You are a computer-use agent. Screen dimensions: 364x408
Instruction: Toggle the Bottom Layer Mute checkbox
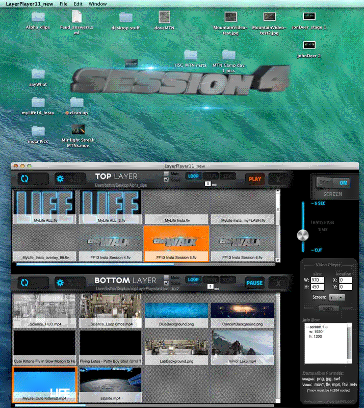coord(166,277)
